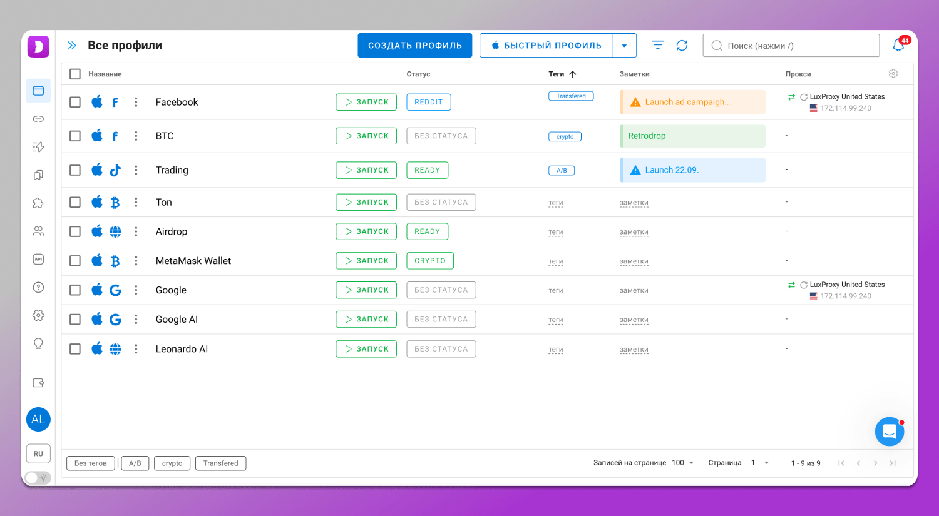939x516 pixels.
Task: Expand the sidebar with double chevron
Action: [72, 46]
